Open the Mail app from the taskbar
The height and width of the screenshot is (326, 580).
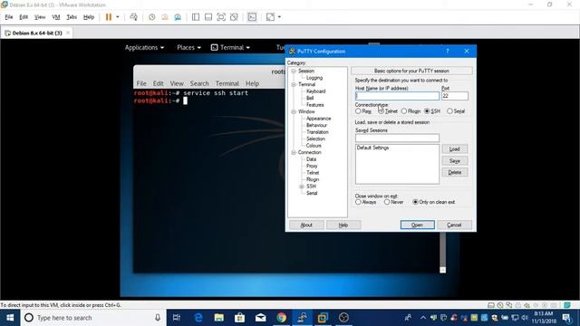(260, 318)
